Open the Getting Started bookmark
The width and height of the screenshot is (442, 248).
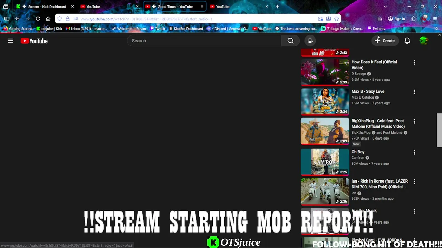tap(17, 29)
